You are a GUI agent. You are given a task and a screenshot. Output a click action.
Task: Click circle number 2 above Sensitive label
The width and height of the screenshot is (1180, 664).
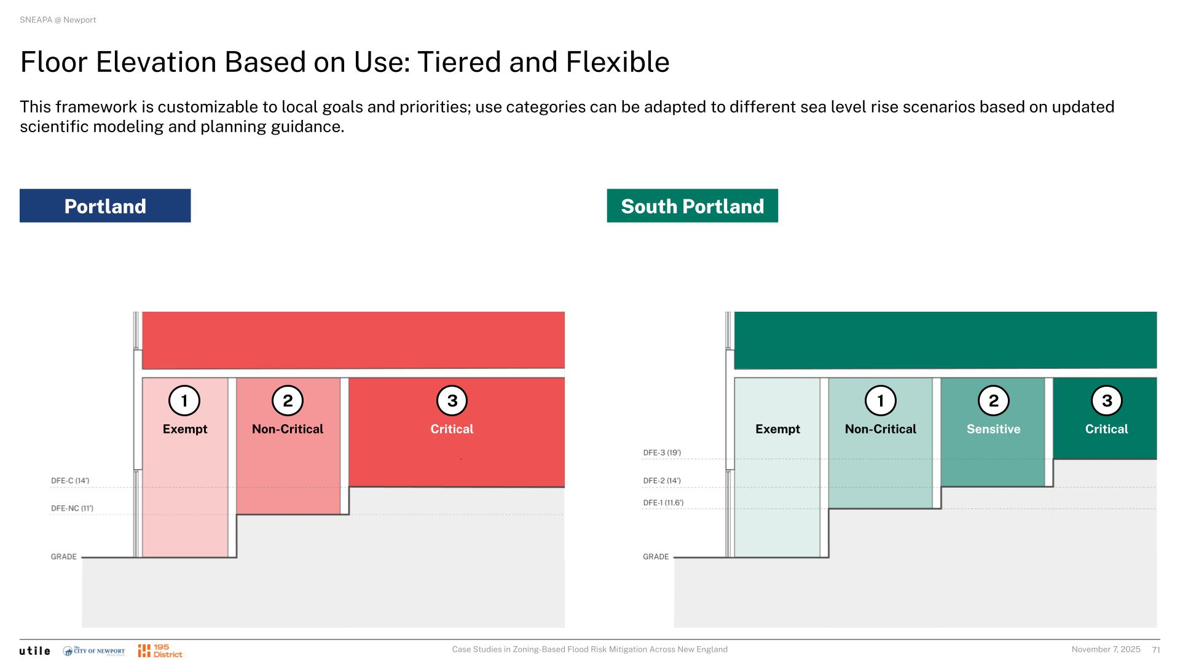(993, 401)
